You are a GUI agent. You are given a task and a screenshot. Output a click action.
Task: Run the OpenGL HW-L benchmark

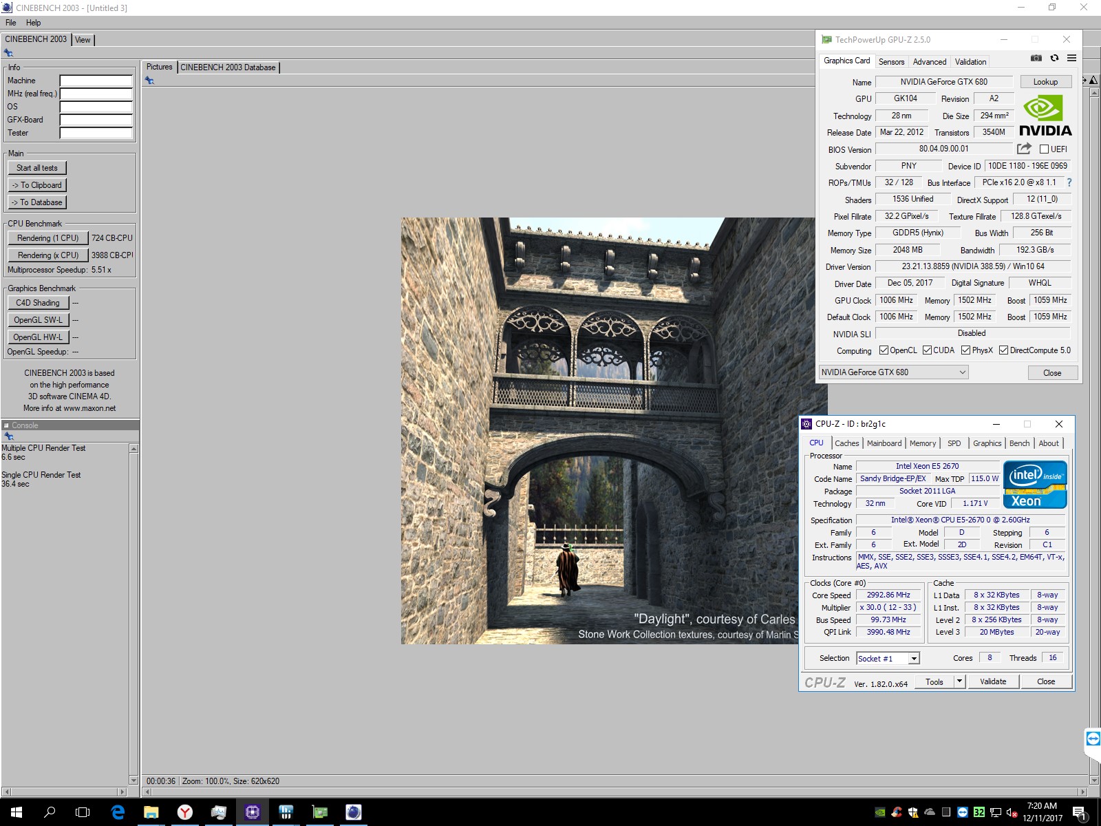pos(38,337)
